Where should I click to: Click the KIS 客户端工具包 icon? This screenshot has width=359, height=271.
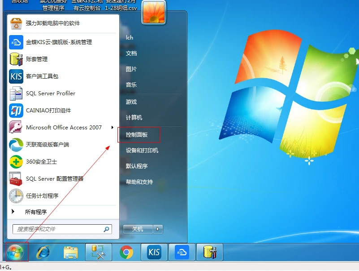pyautogui.click(x=16, y=76)
